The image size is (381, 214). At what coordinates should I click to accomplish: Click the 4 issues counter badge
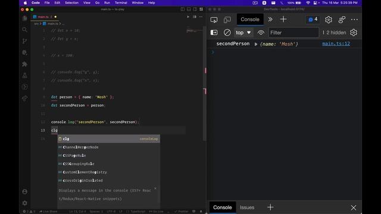click(313, 20)
